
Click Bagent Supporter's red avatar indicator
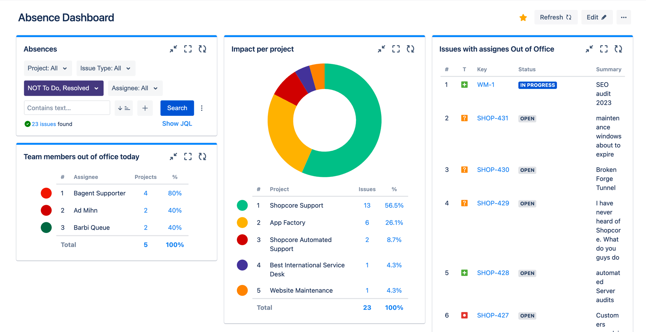pyautogui.click(x=46, y=193)
